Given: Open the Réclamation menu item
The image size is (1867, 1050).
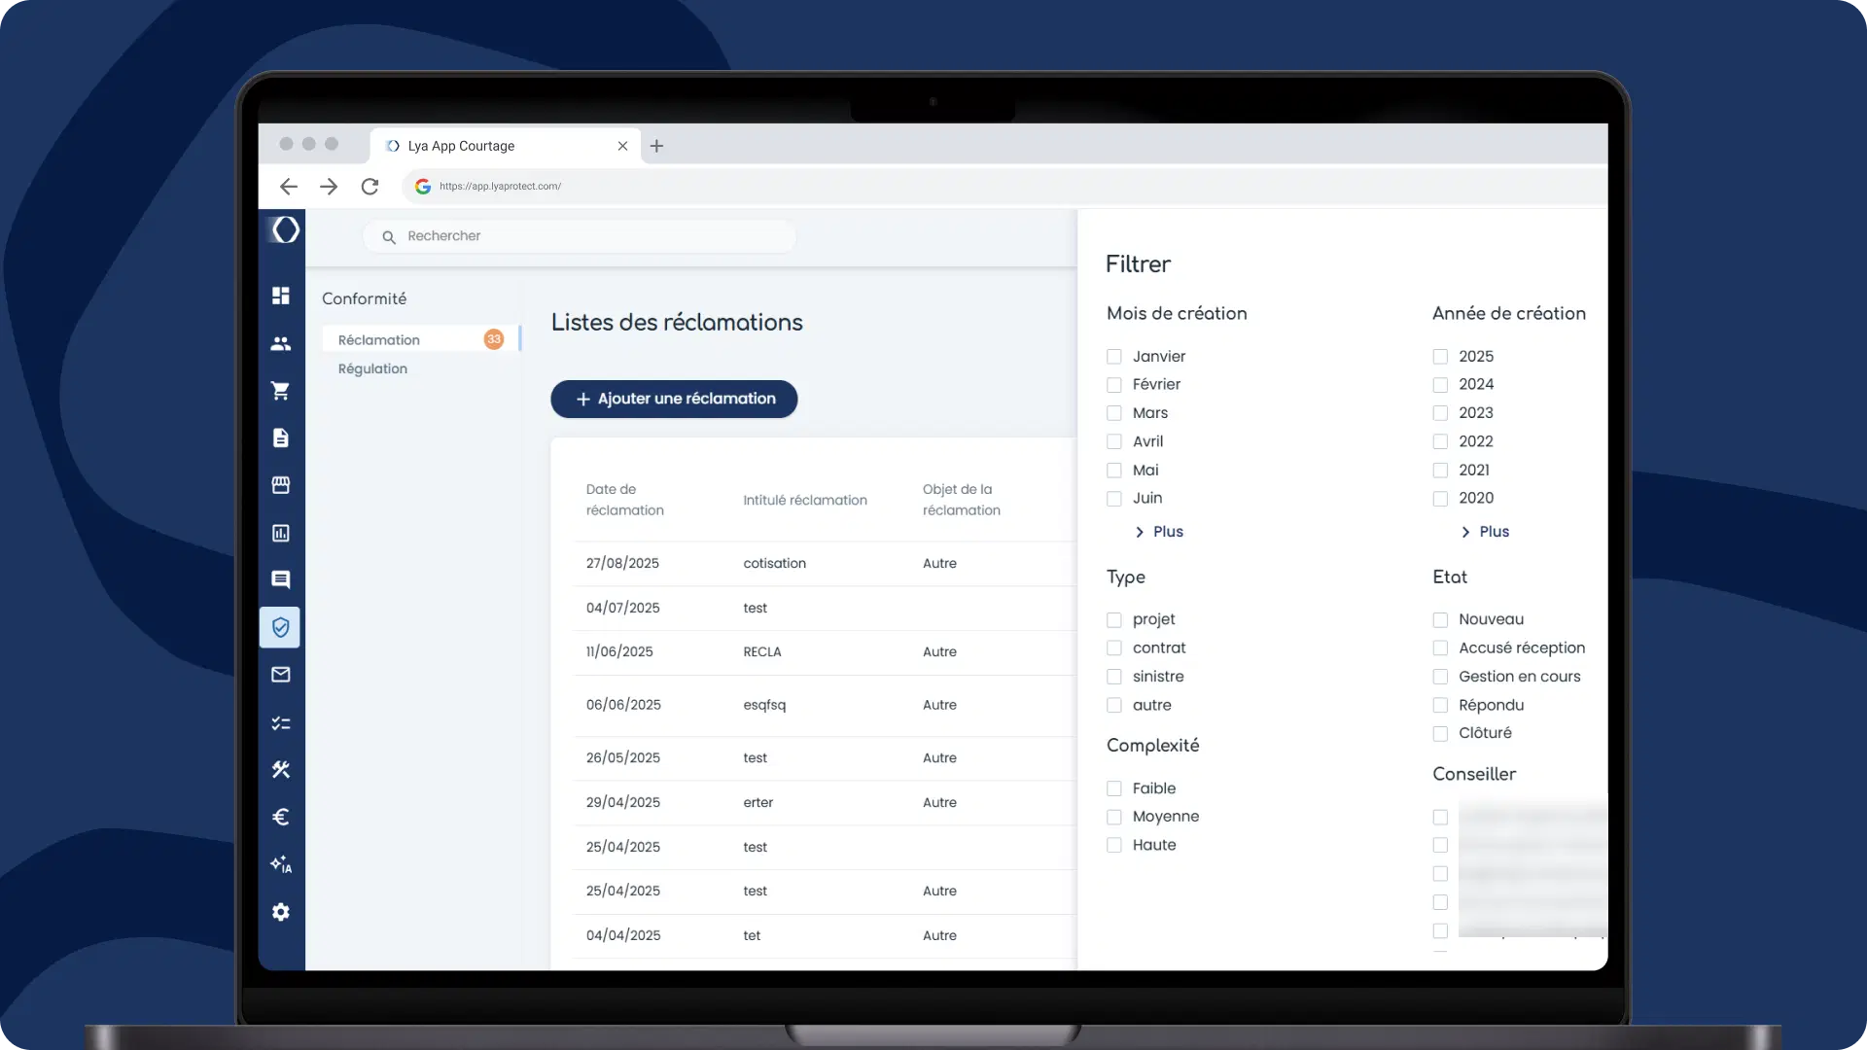Looking at the screenshot, I should click(x=421, y=339).
